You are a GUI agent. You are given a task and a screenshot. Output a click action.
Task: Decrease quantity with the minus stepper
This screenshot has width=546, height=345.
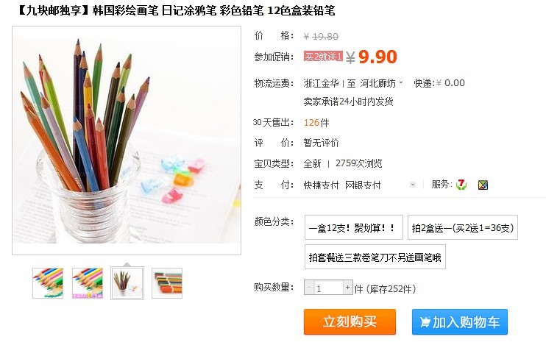309,288
